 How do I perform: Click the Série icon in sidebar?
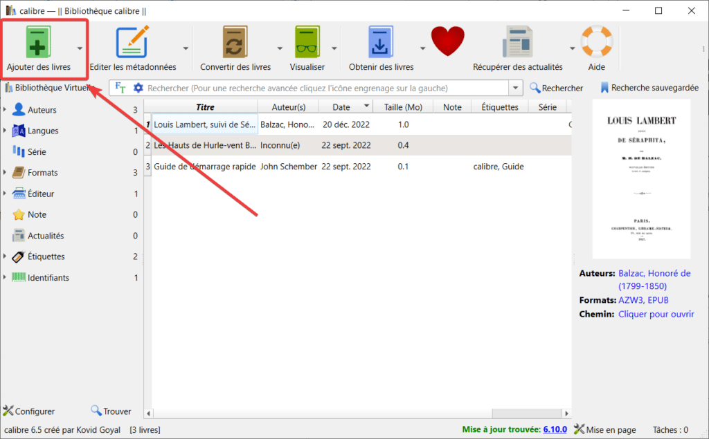(19, 151)
